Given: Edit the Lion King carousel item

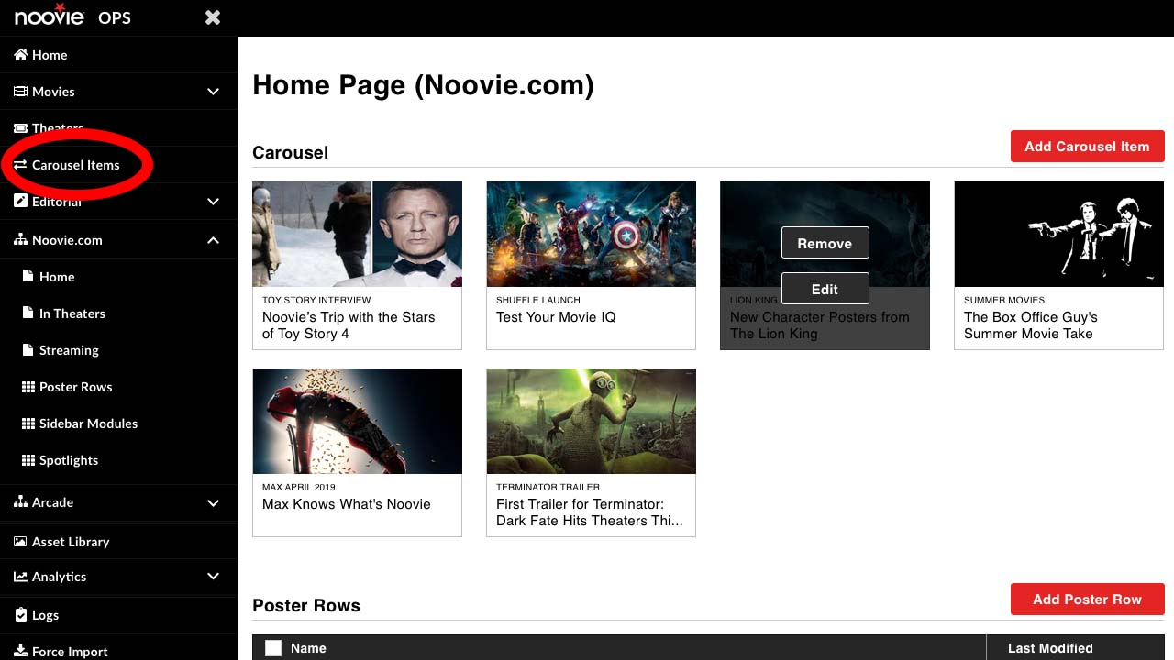Looking at the screenshot, I should (x=825, y=289).
